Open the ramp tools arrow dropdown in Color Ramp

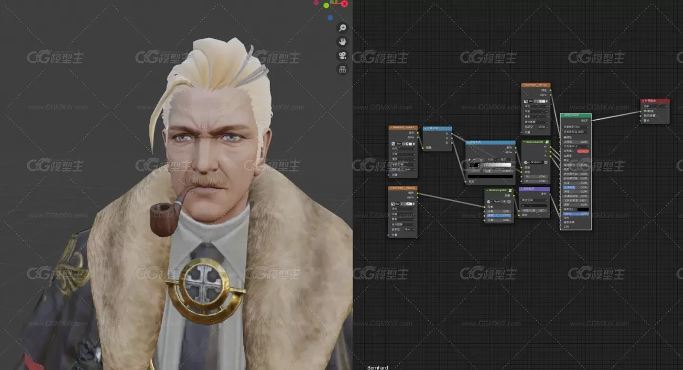pyautogui.click(x=481, y=160)
